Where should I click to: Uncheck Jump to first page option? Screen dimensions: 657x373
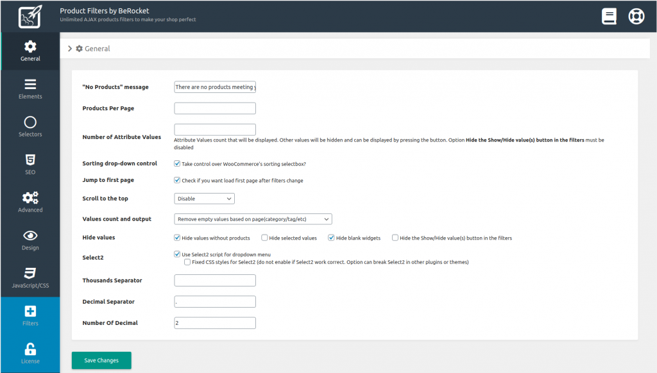point(178,181)
